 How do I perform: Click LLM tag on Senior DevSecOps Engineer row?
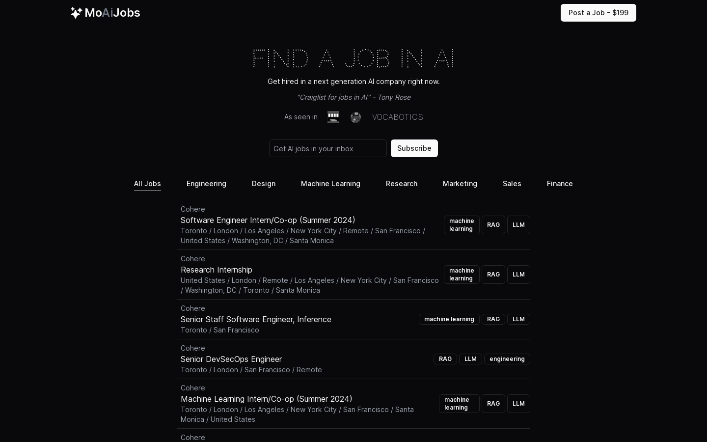tap(470, 359)
